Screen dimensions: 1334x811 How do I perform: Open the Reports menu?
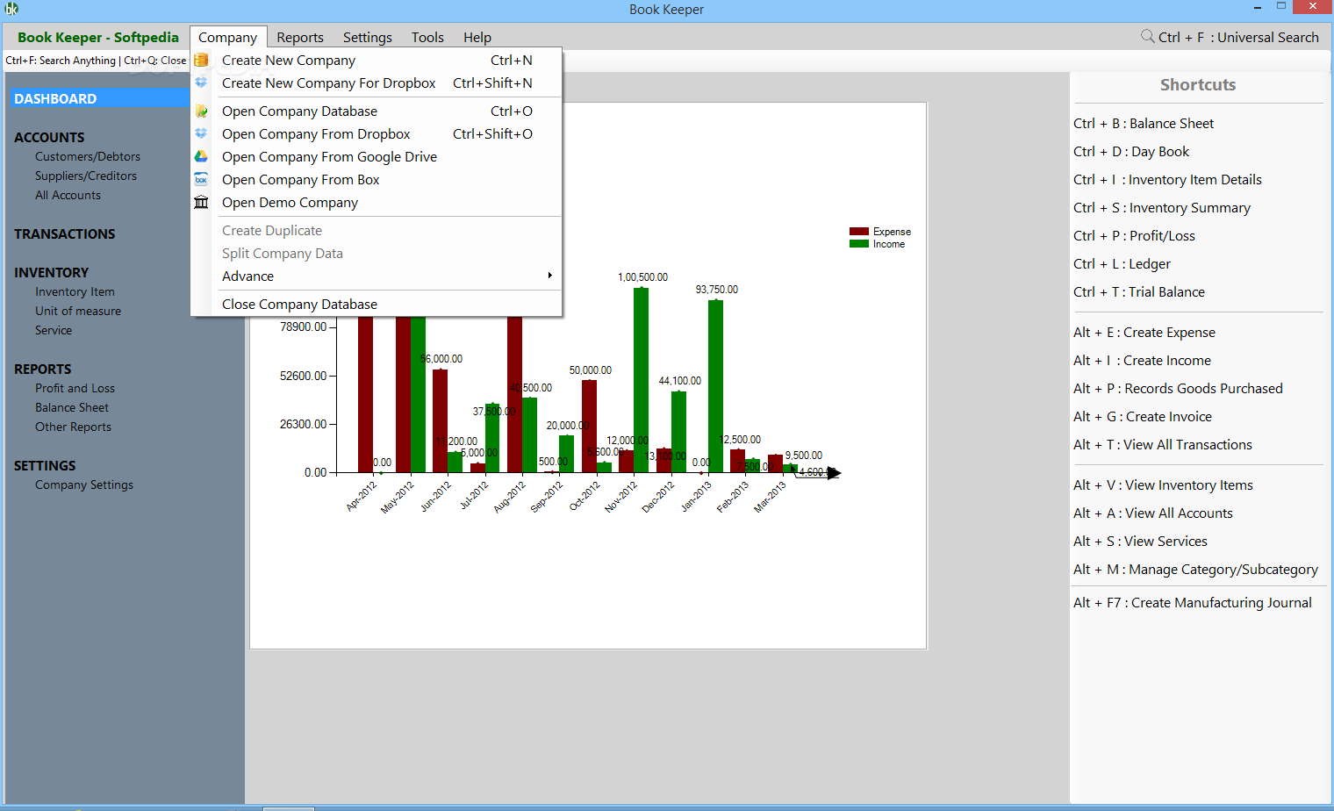click(x=300, y=38)
